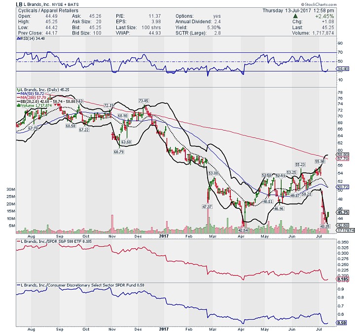Viewport: 355px width, 333px height.
Task: Click the 48.51 price label
Action: click(x=268, y=201)
